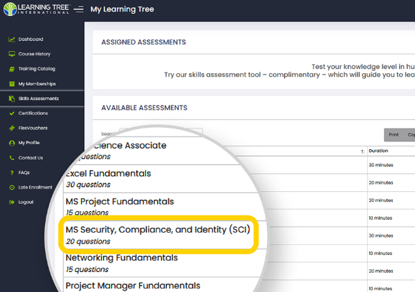Select Skills Assessments menu item
The image size is (415, 292).
pyautogui.click(x=39, y=99)
